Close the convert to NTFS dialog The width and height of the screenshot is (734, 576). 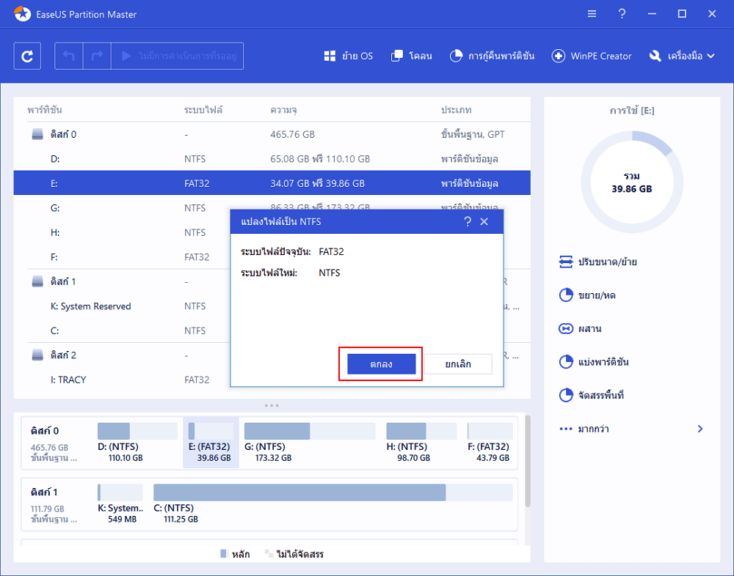(x=484, y=221)
